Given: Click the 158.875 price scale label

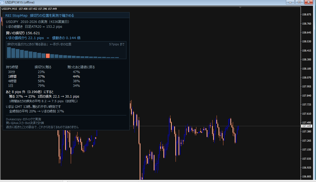Looking at the screenshot, I should 307,15.
